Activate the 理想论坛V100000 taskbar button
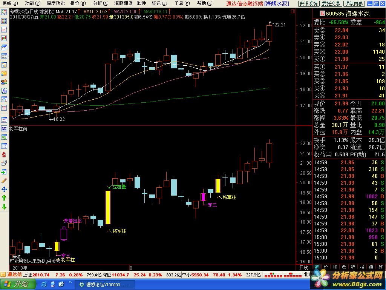This screenshot has height=290, width=386. (105, 285)
